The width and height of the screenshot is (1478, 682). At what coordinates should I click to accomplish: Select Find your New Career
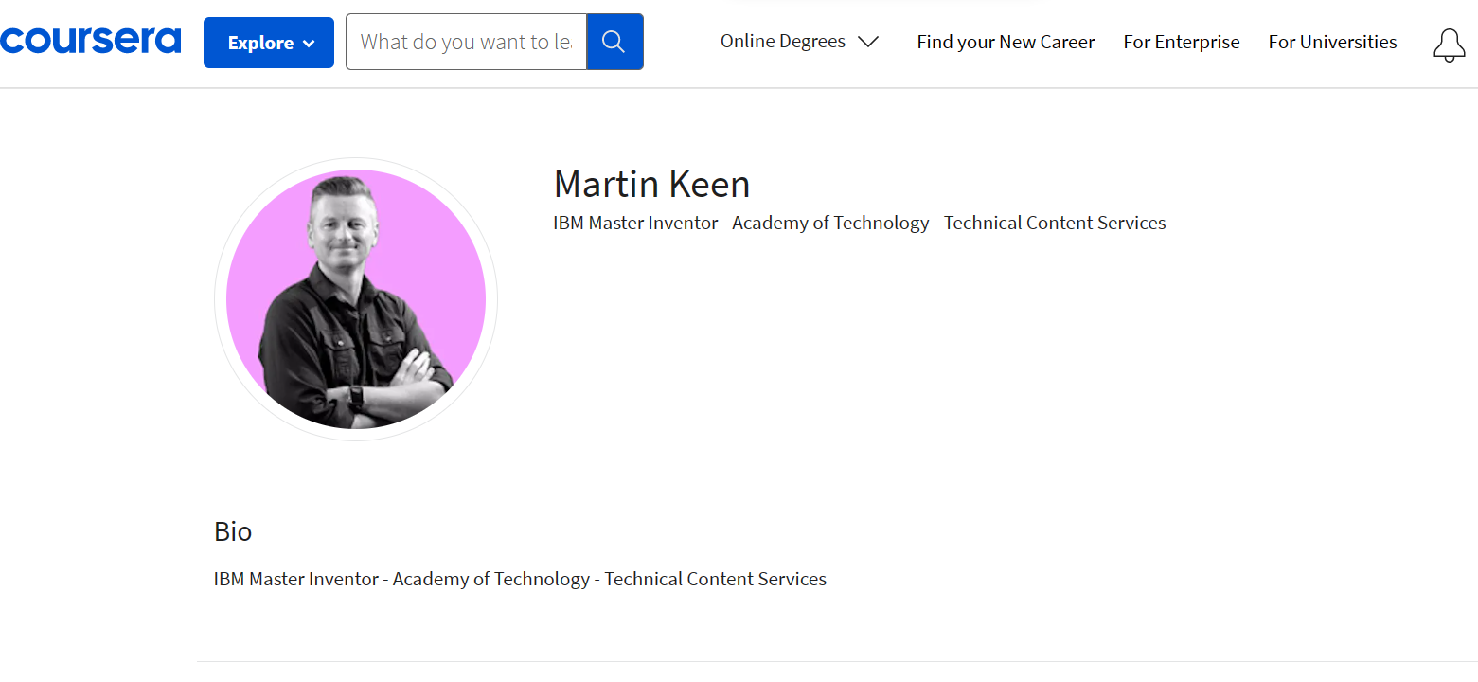(1006, 42)
